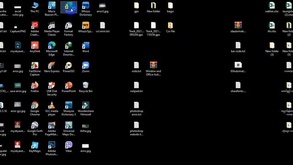Select photoshop website li... file
This screenshot has width=293, height=165.
click(x=136, y=129)
